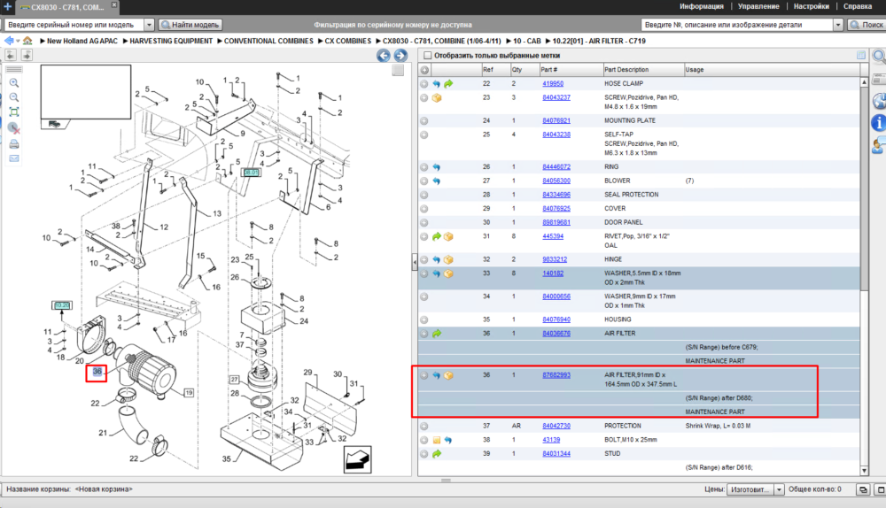Open the prices 'Изготовит...' dropdown
The height and width of the screenshot is (508, 886).
click(779, 489)
